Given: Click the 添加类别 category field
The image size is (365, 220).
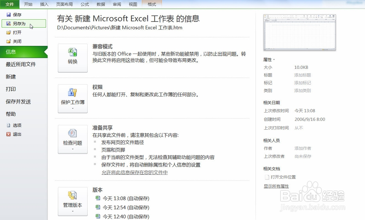Looking at the screenshot, I should [303, 91].
